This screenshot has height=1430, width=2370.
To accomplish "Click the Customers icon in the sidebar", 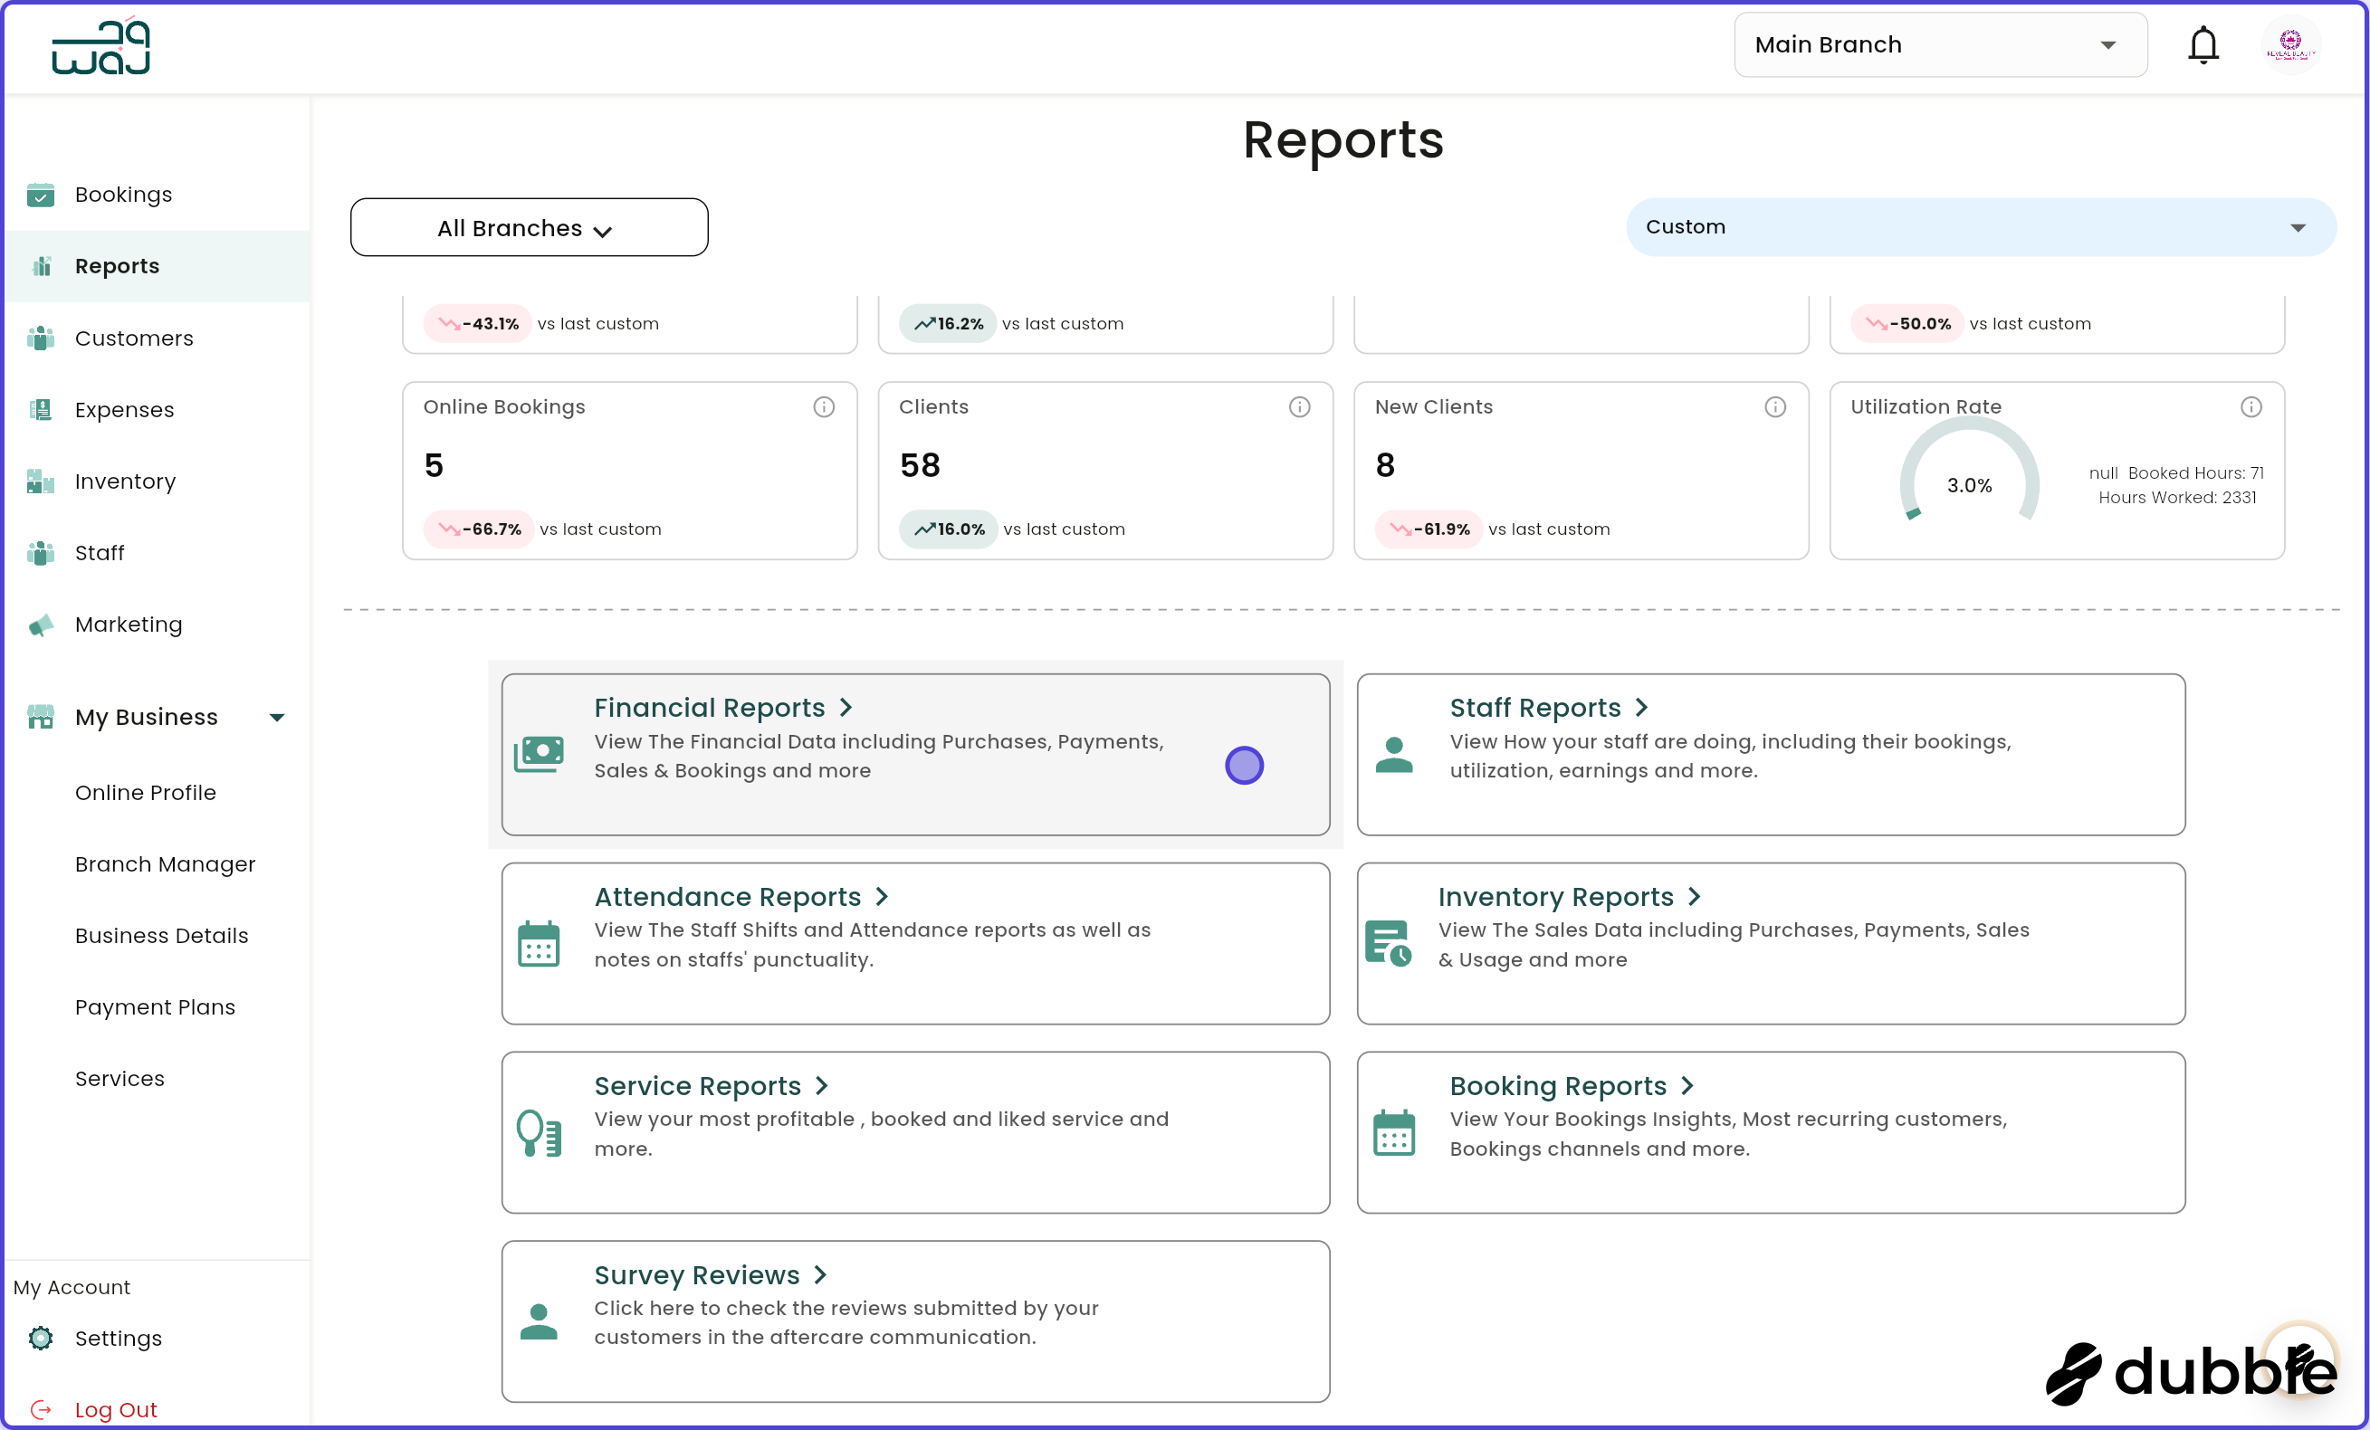I will click(x=41, y=338).
